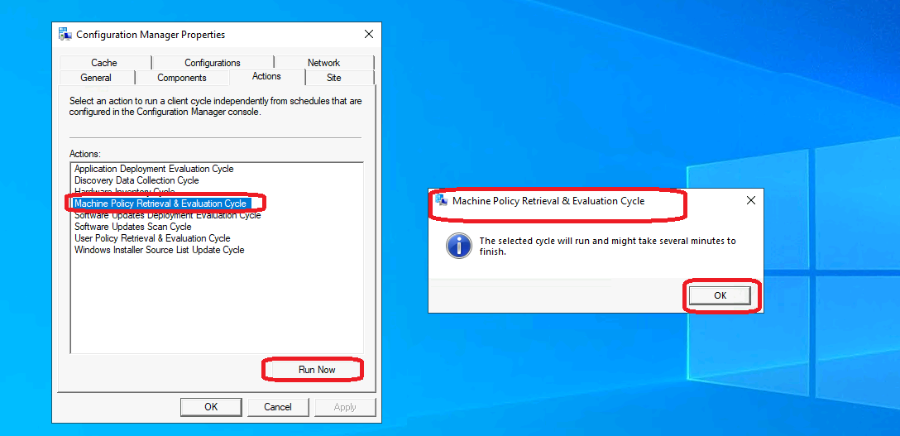Open the Site tab
900x436 pixels.
(333, 78)
